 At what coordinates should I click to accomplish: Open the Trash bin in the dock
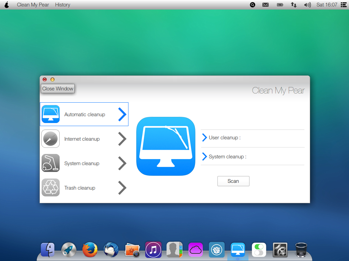[301, 250]
